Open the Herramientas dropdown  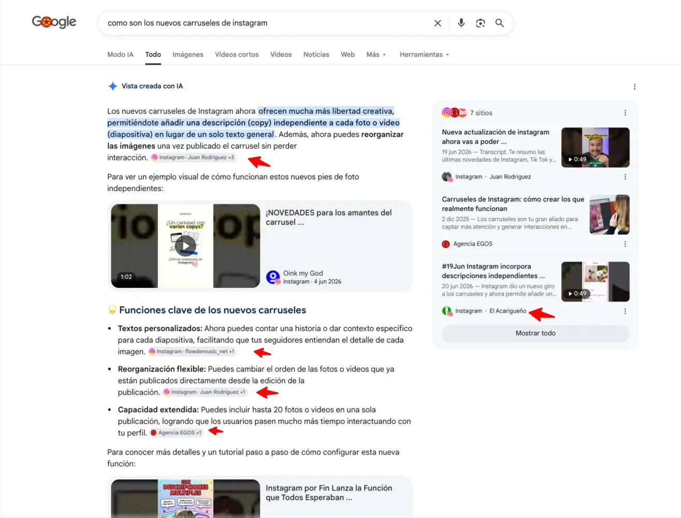(x=424, y=54)
